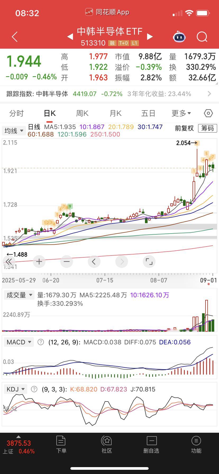This screenshot has height=474, width=219.
Task: Tap the 上证 3875.53 index ticker
Action: [19, 447]
